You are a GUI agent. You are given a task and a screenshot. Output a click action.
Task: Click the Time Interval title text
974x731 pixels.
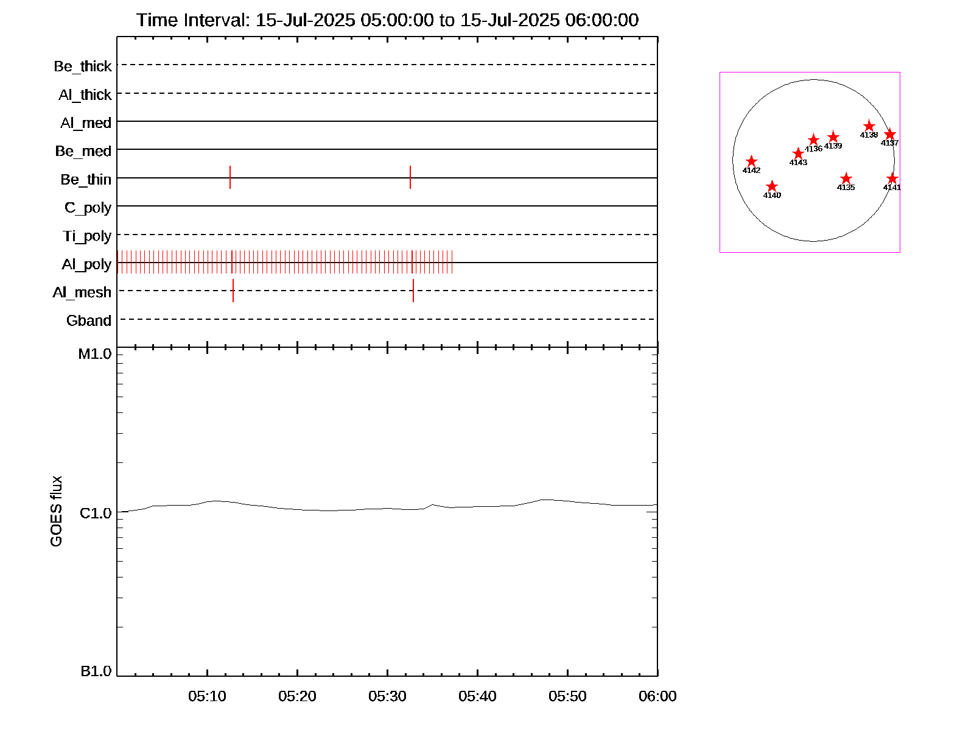point(387,20)
